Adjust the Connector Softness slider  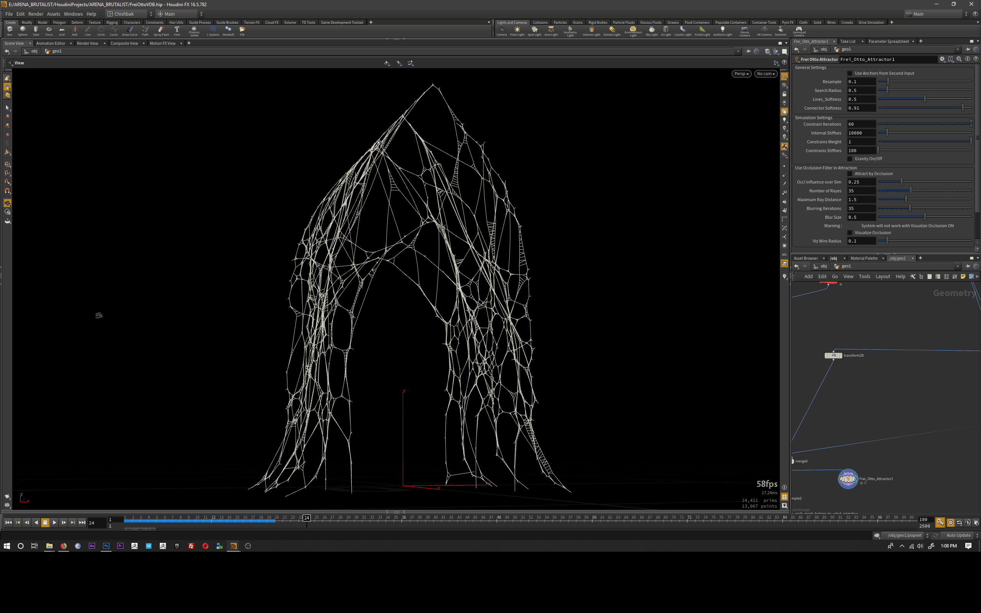[x=925, y=108]
